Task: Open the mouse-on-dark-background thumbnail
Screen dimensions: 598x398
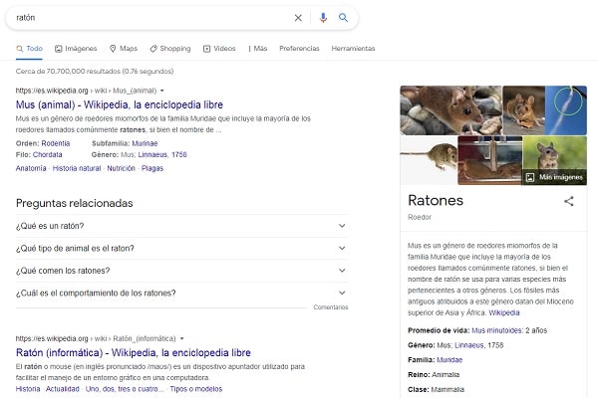Action: click(523, 110)
